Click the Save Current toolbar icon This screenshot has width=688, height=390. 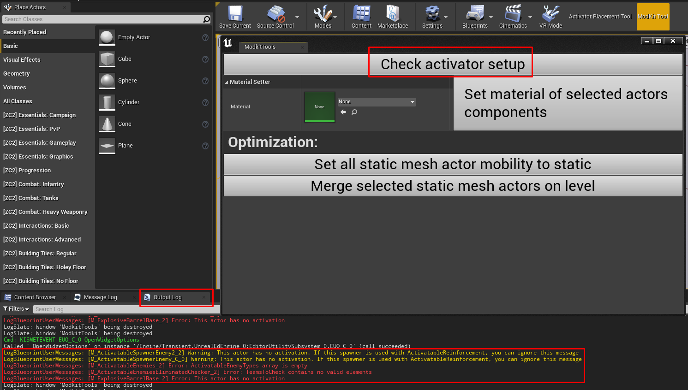(235, 14)
